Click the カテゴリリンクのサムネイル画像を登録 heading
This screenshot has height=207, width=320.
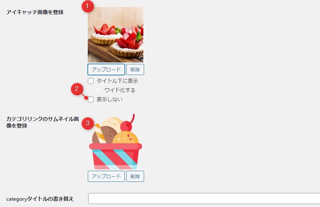point(43,122)
